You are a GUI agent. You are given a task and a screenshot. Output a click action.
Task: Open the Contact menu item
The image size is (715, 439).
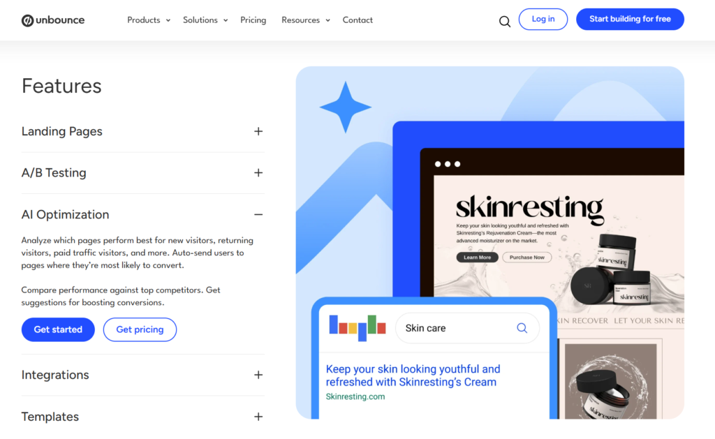point(357,20)
